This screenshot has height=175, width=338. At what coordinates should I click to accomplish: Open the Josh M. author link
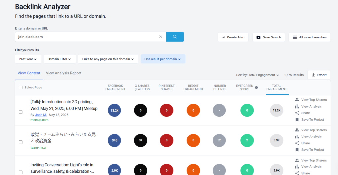click(x=41, y=115)
